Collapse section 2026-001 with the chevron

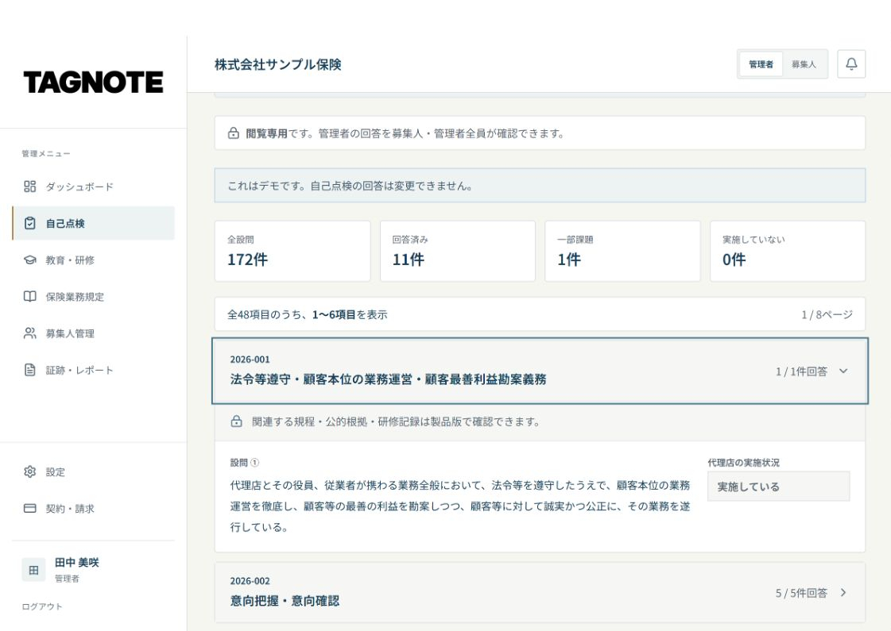[x=843, y=371]
